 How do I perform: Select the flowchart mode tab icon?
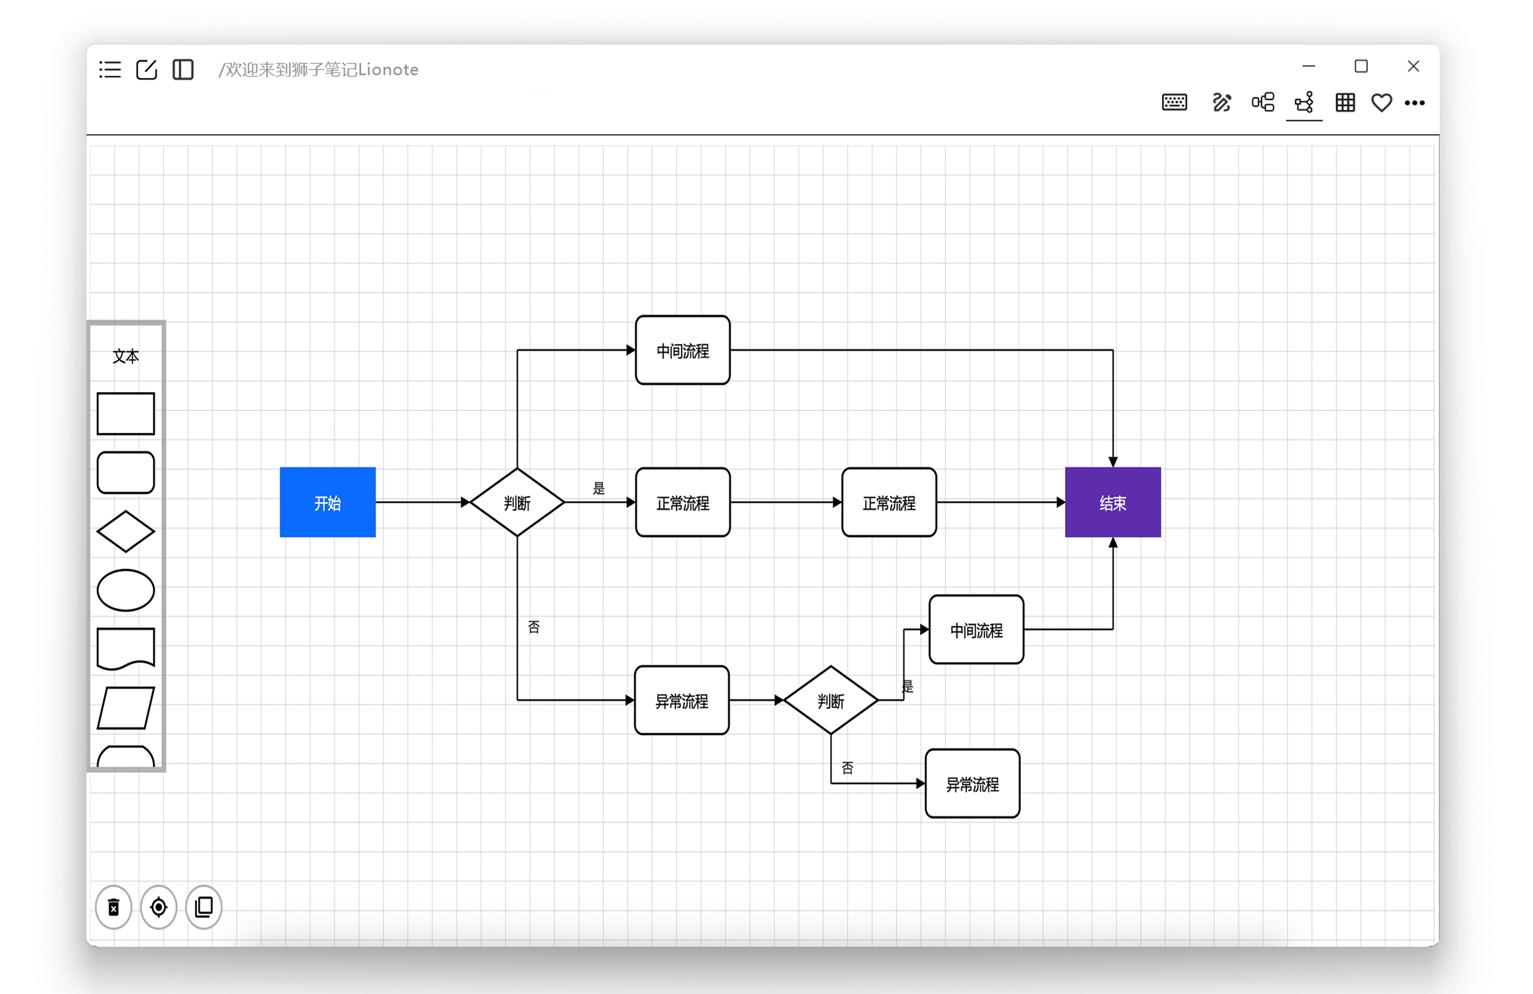click(1304, 103)
